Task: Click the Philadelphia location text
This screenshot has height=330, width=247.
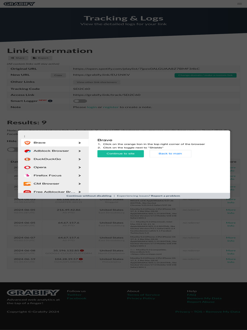Action: click(112, 262)
